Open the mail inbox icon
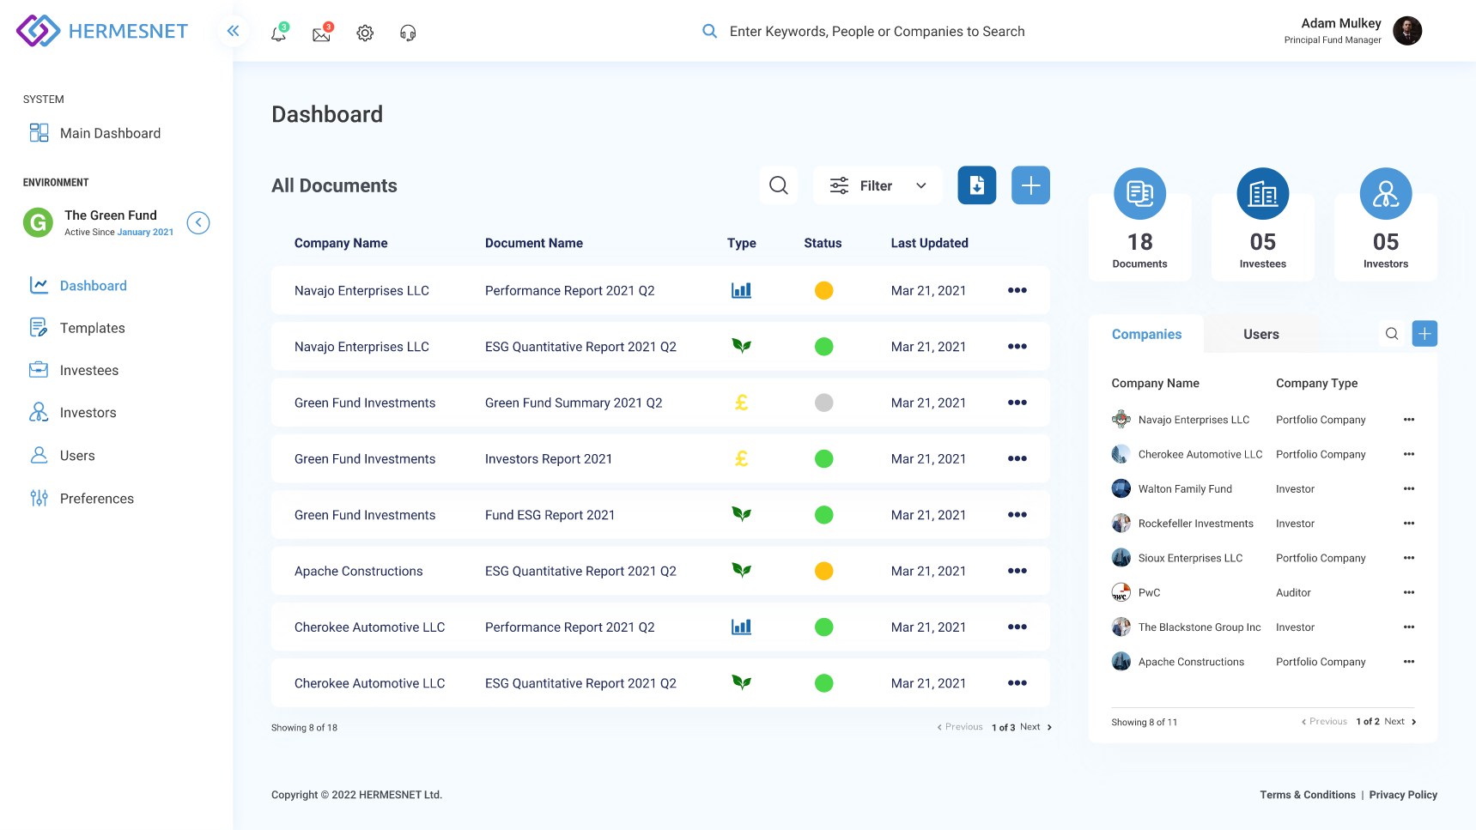1476x830 pixels. (321, 33)
